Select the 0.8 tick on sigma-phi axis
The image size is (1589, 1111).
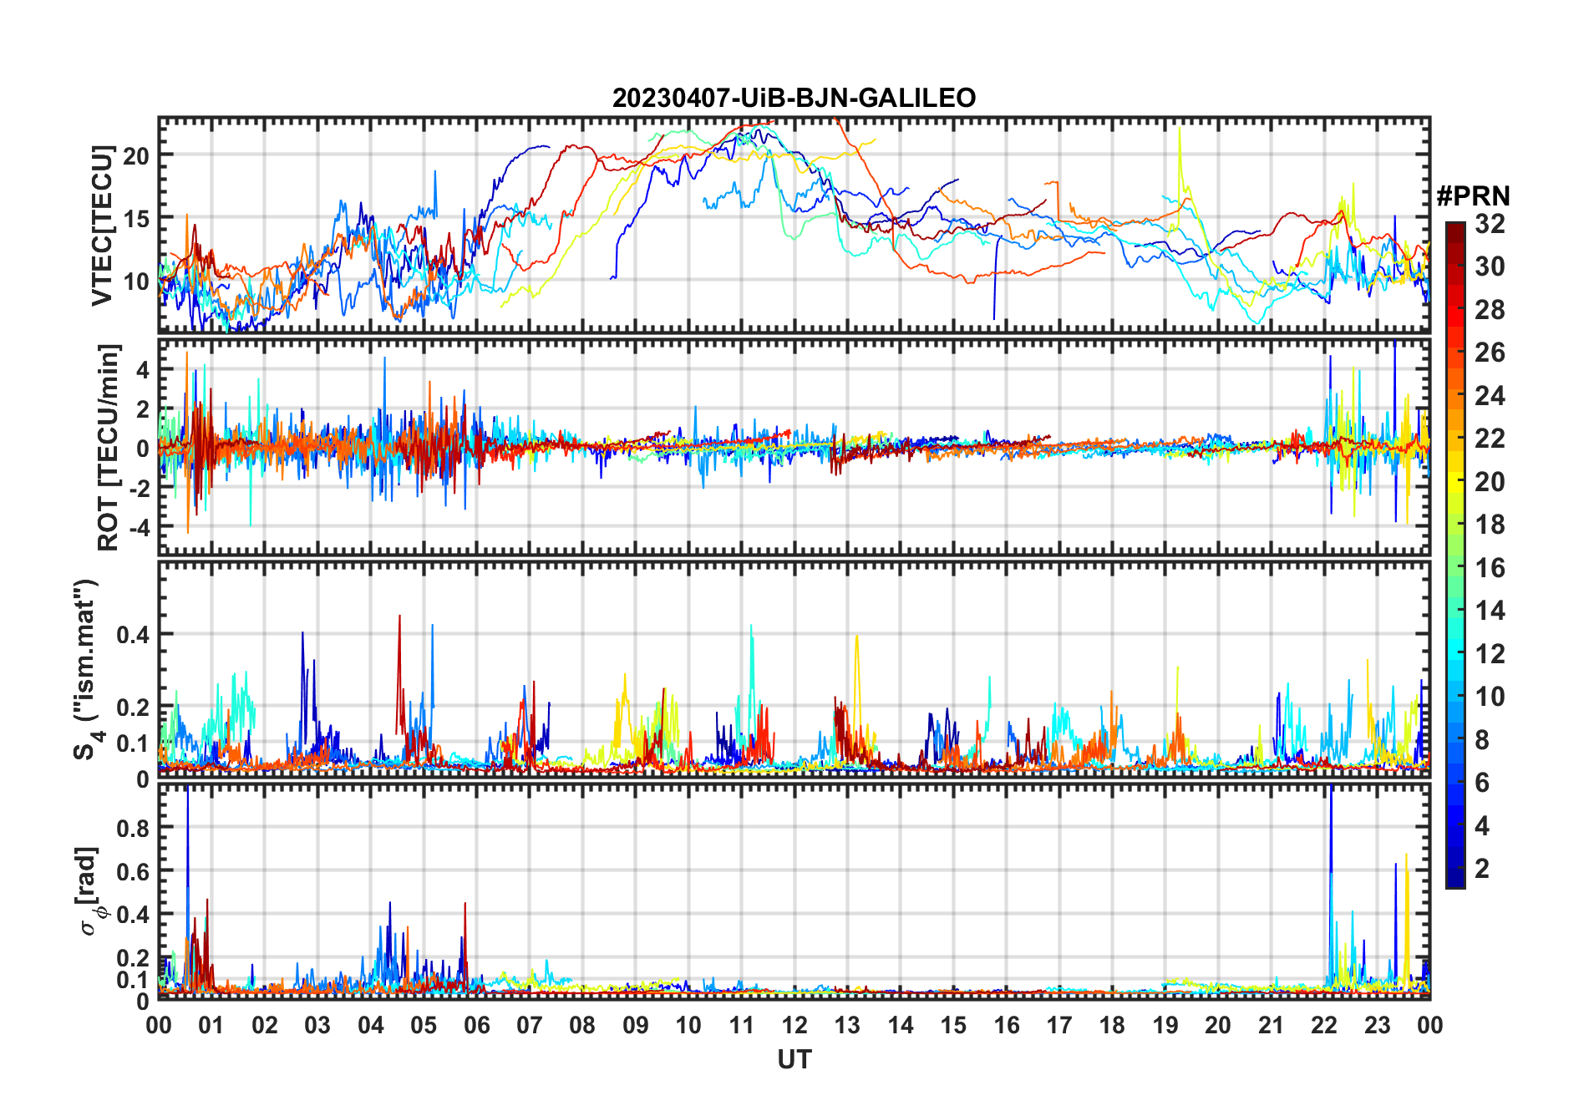[134, 828]
